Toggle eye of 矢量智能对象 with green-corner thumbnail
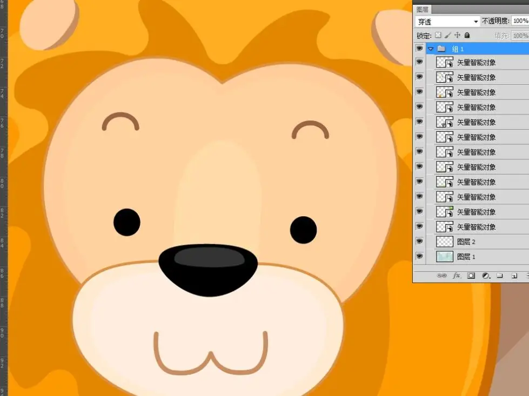Viewport: 529px width, 396px height. pos(419,211)
